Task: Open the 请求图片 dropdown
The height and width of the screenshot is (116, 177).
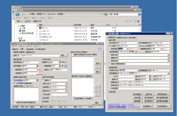Action: click(66, 87)
